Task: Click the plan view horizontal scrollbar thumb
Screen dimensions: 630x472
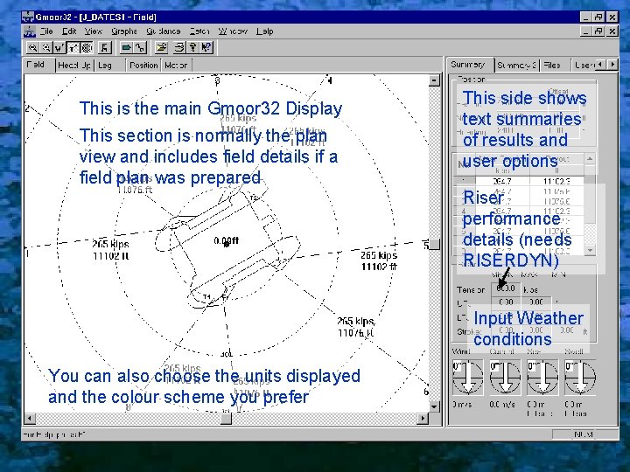Action: click(227, 418)
